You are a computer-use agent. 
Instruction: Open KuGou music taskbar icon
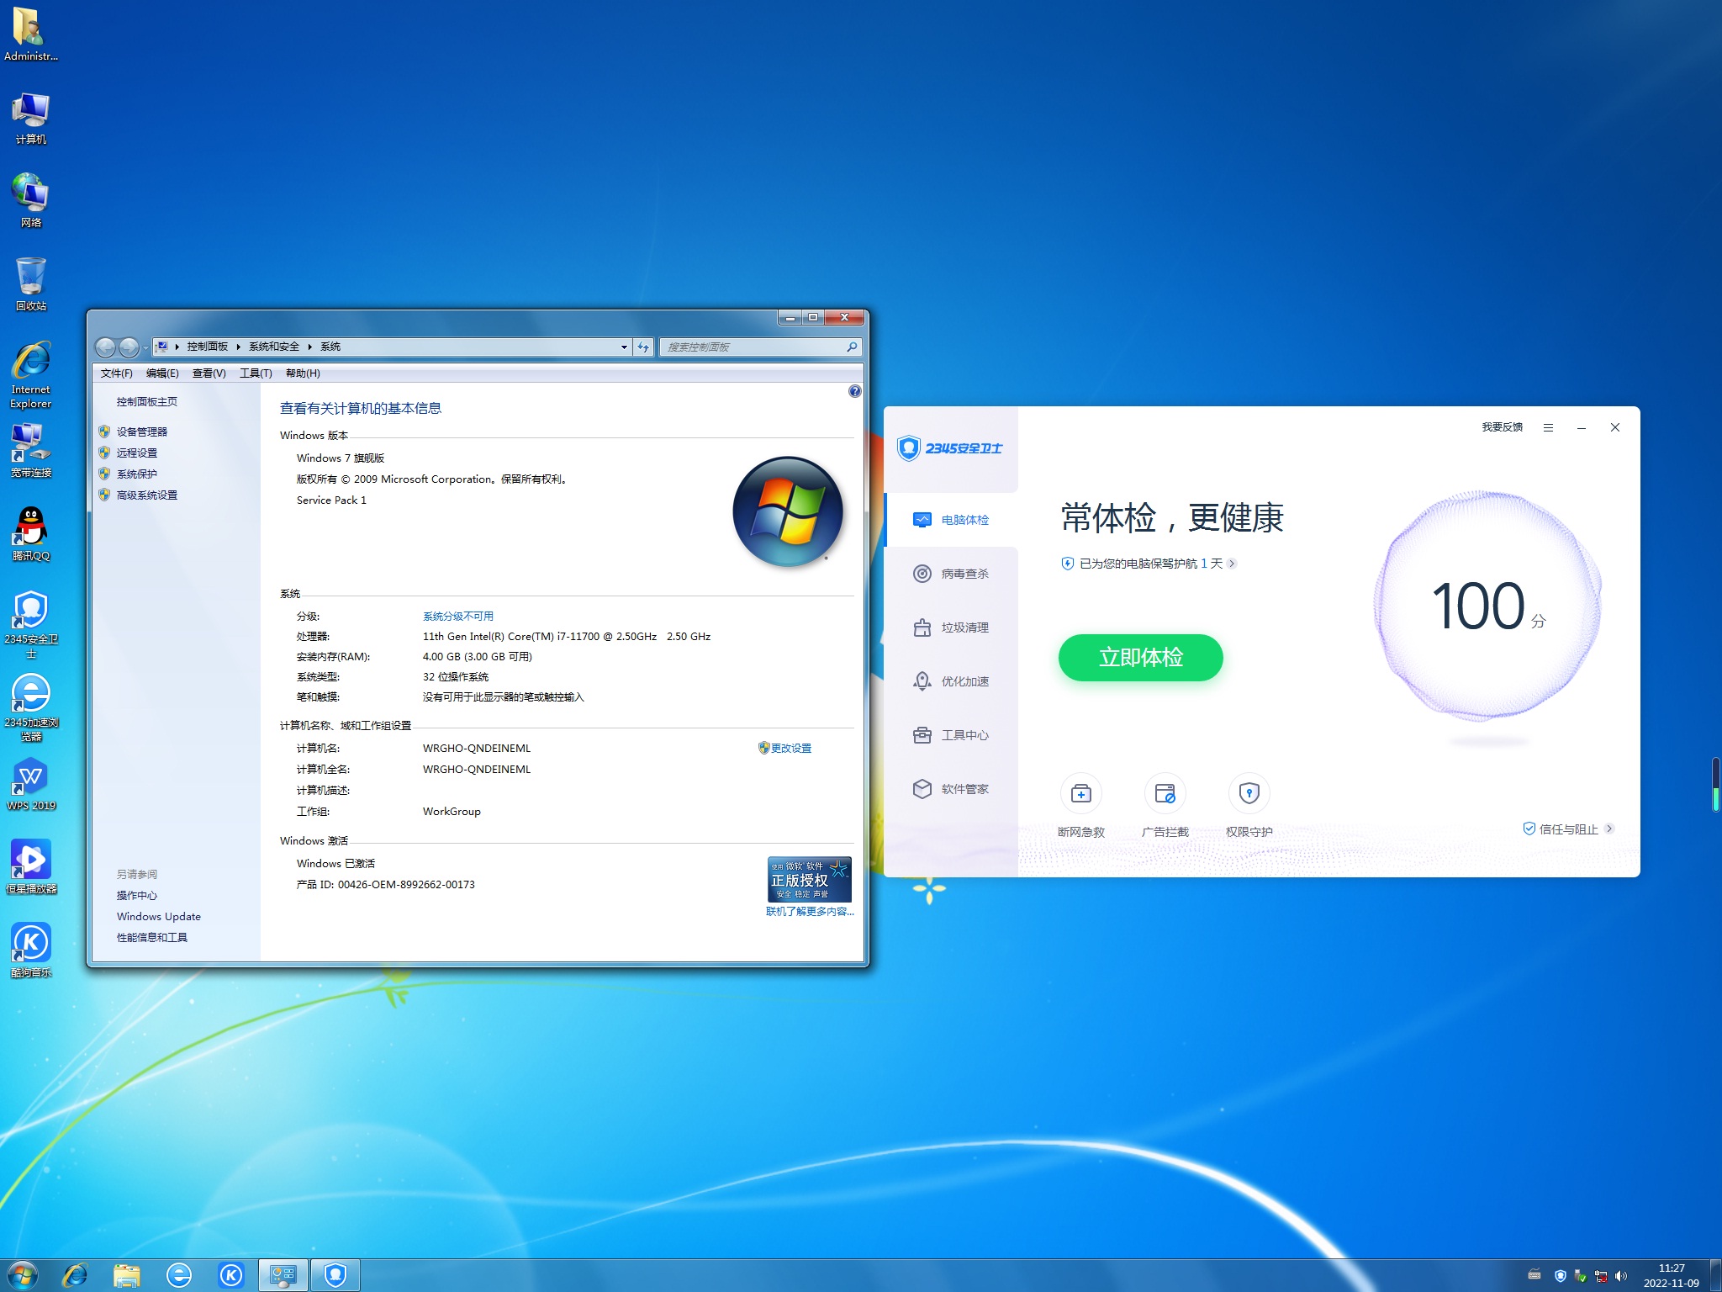click(231, 1275)
